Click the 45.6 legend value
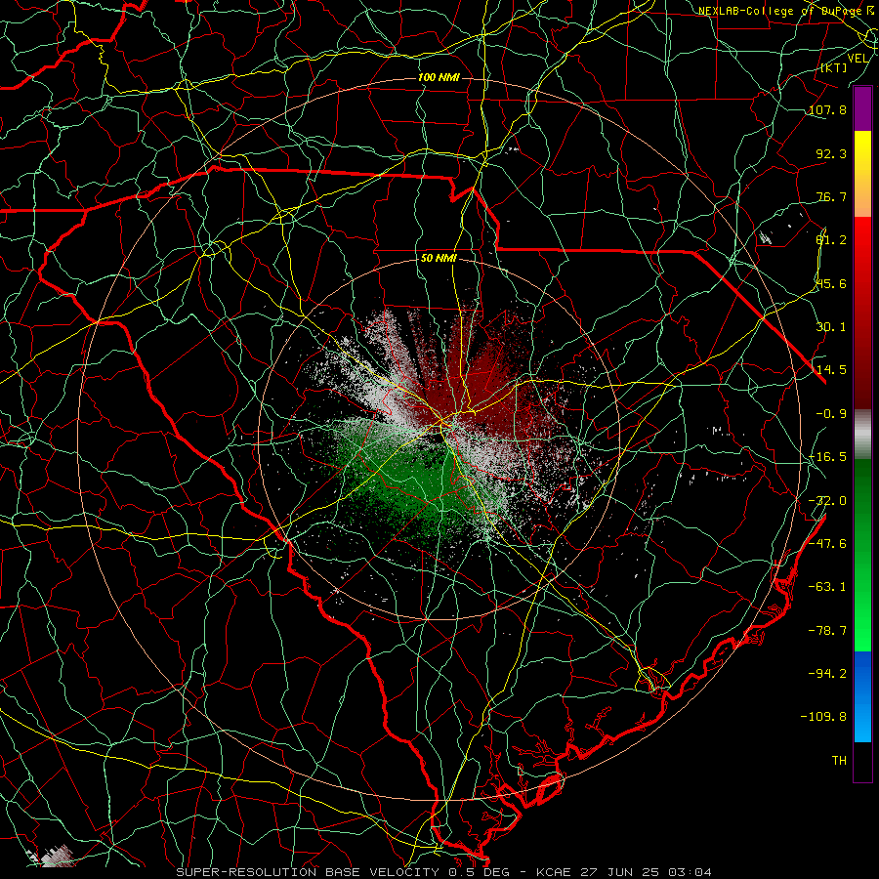879x879 pixels. point(831,283)
